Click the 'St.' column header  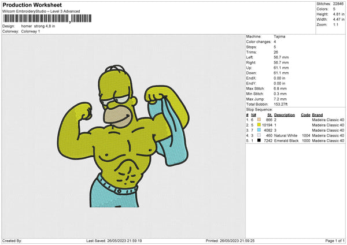(x=270, y=115)
